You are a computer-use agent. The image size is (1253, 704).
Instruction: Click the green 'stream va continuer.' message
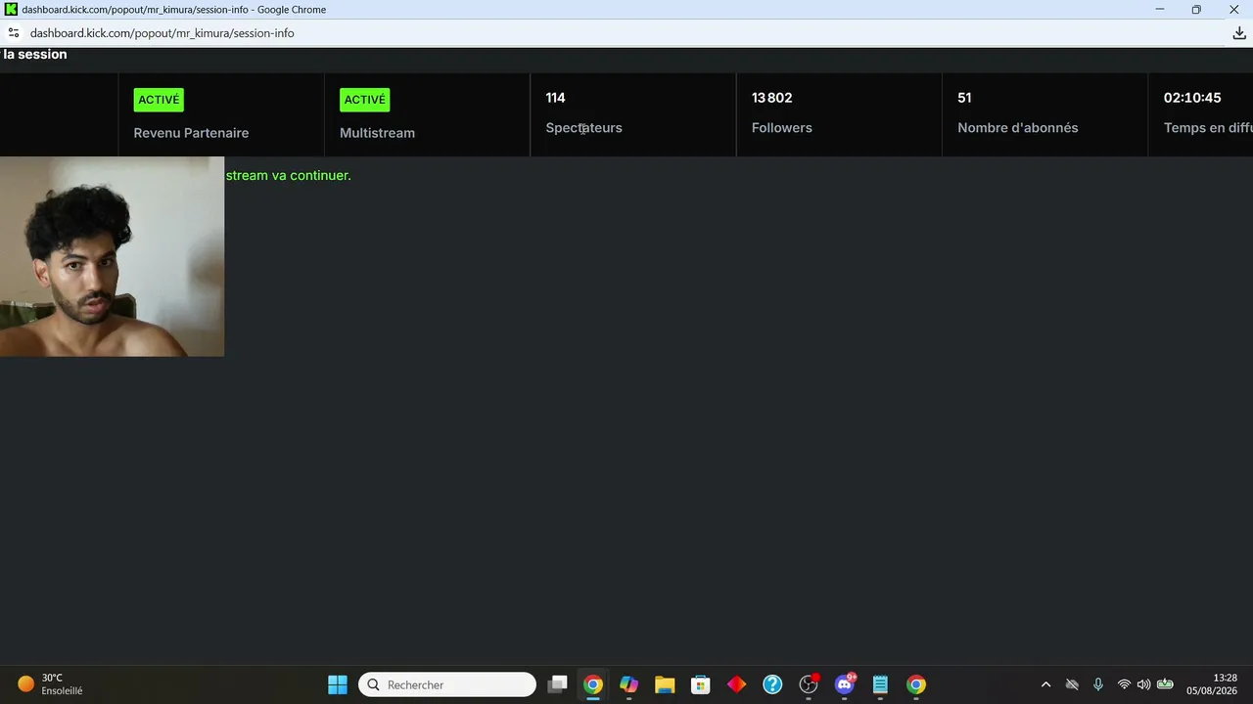click(x=288, y=176)
